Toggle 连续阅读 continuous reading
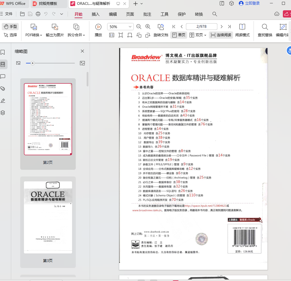291x281 pixels. point(221,35)
